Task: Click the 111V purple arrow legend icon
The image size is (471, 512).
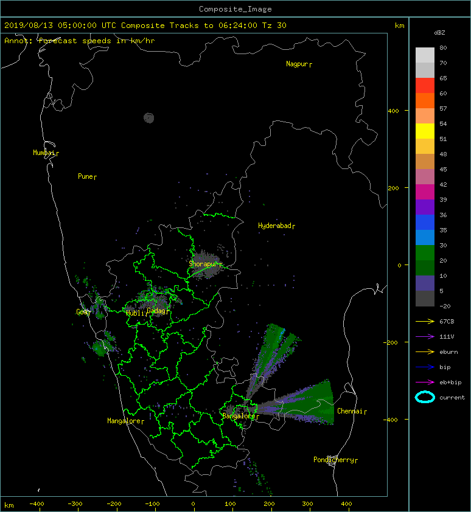Action: point(425,336)
